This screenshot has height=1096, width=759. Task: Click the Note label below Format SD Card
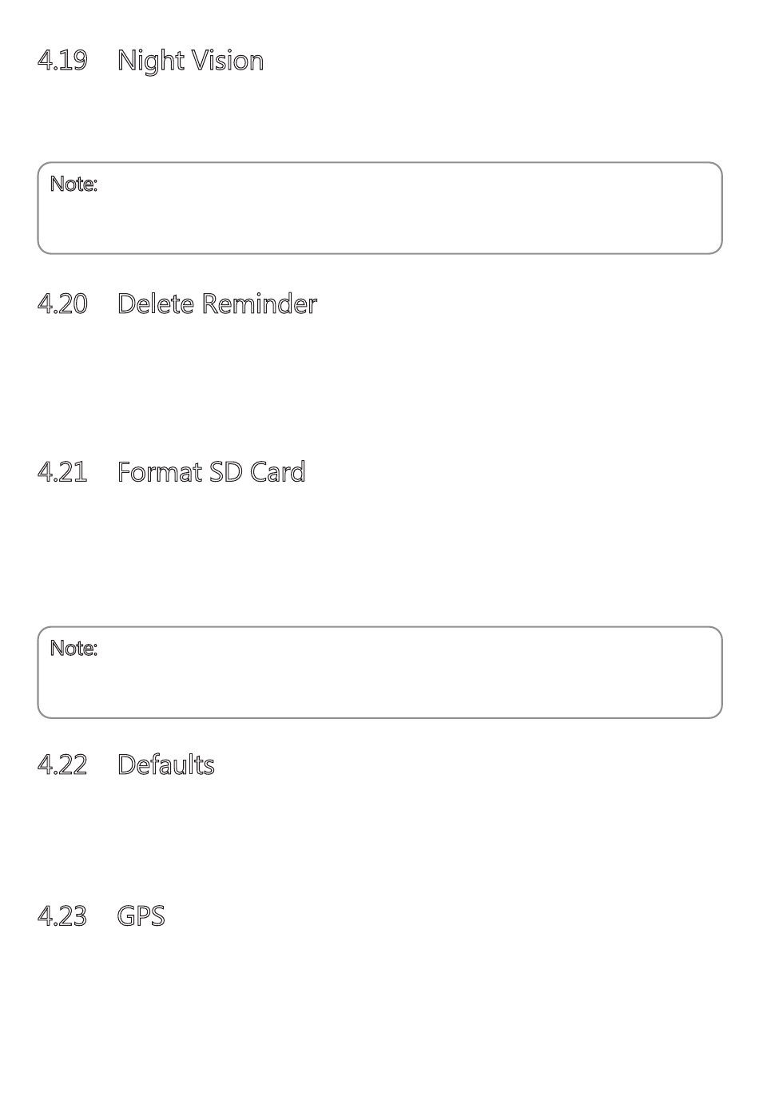74,648
